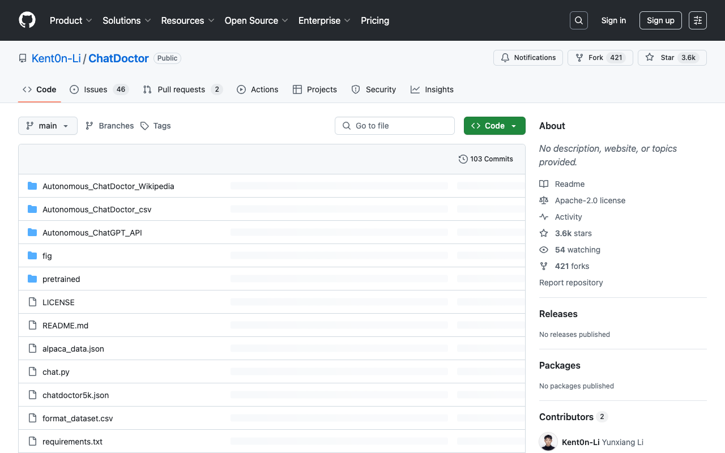Viewport: 725px width, 453px height.
Task: Switch to the Projects tab
Action: coord(315,89)
